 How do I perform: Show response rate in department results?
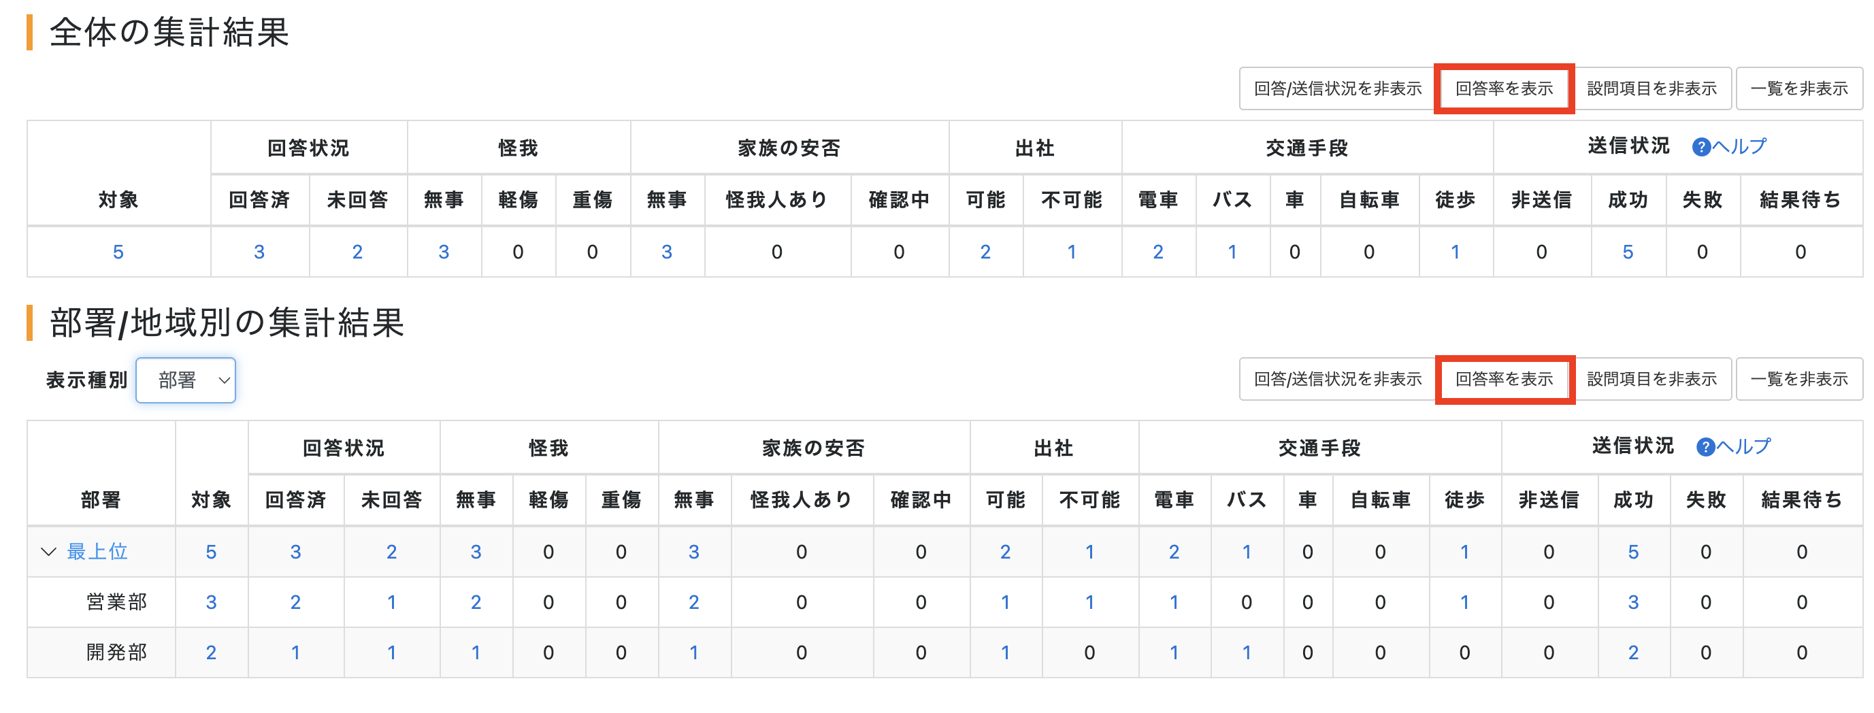click(1504, 379)
